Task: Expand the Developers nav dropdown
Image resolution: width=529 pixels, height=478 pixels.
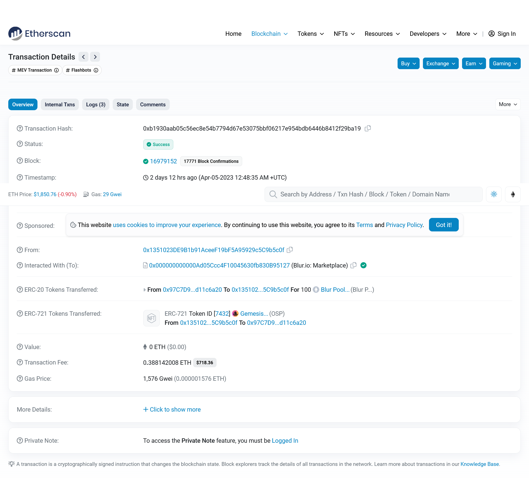Action: pyautogui.click(x=428, y=34)
